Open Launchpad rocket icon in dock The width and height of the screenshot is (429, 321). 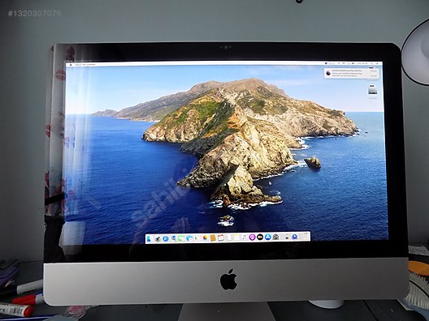tap(158, 239)
